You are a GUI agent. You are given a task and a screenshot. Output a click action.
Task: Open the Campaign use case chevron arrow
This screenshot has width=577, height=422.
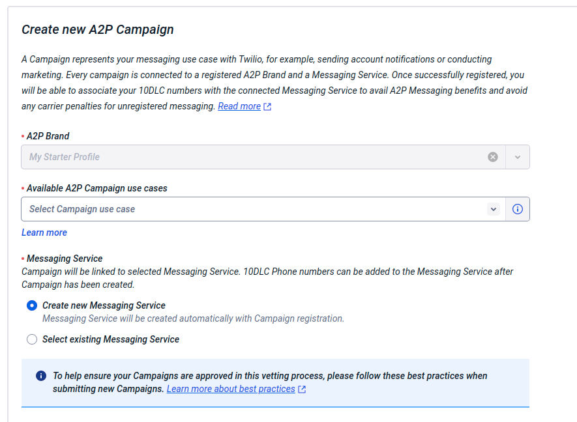click(494, 209)
